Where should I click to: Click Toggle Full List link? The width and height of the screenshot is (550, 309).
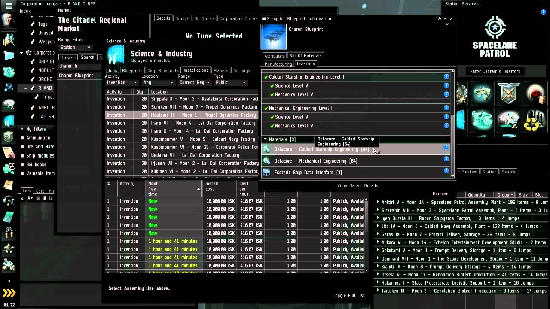point(348,295)
